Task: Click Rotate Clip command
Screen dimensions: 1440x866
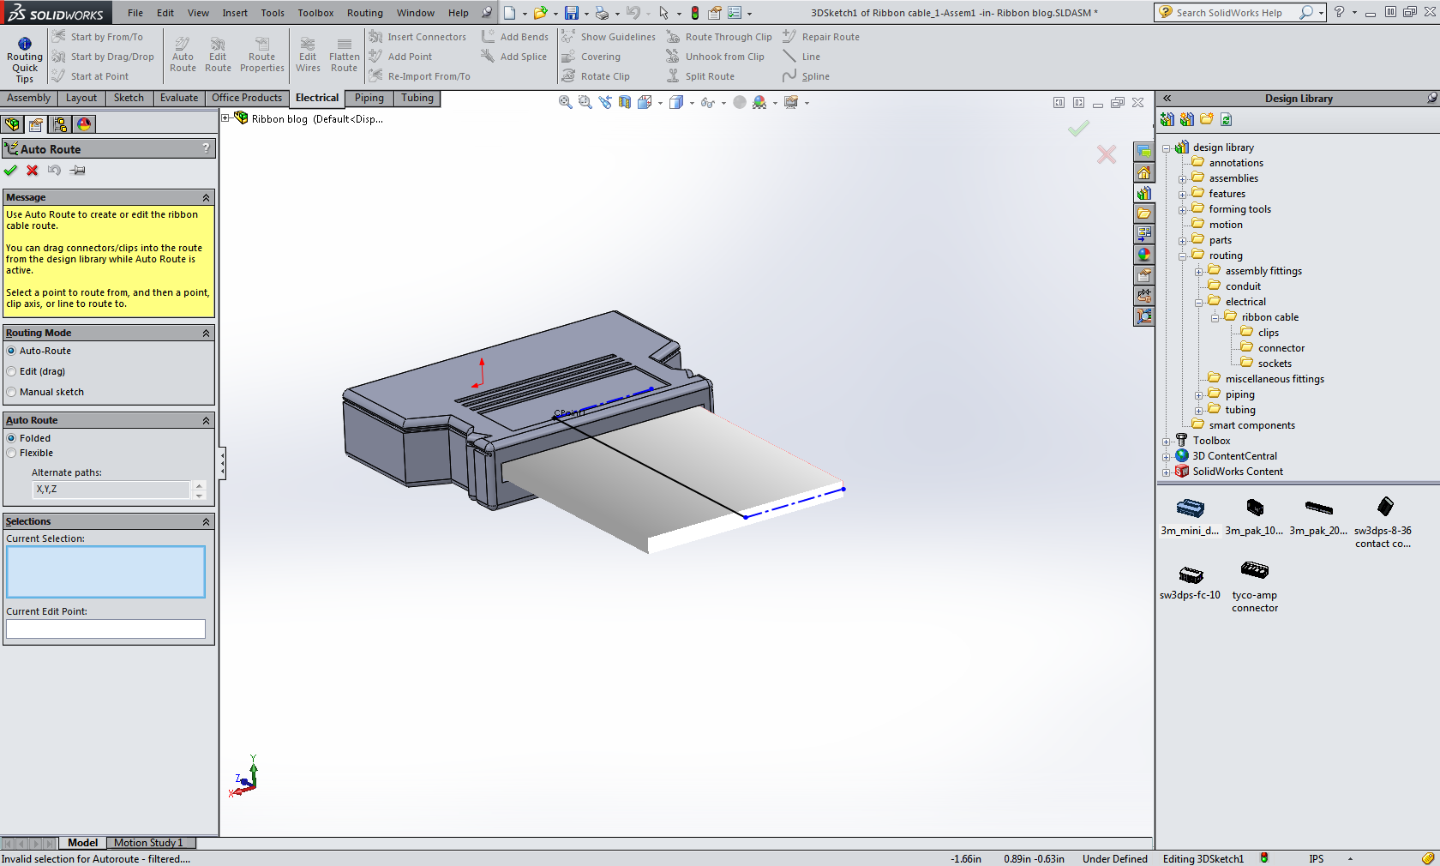Action: [x=596, y=76]
